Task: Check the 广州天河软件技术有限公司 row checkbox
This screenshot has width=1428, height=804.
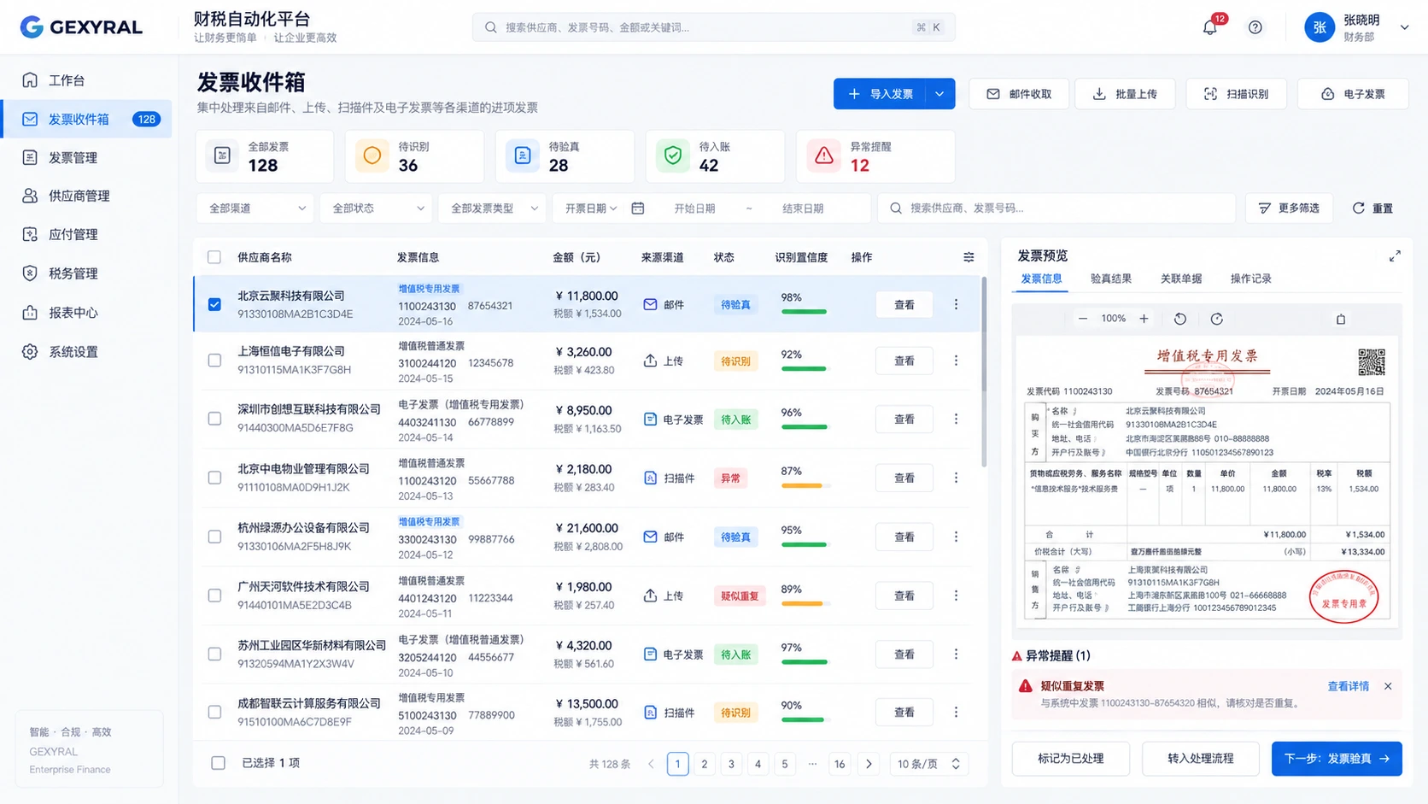Action: pyautogui.click(x=214, y=596)
